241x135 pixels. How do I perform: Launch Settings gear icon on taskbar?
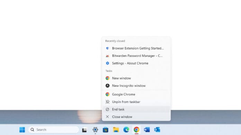pos(95,129)
